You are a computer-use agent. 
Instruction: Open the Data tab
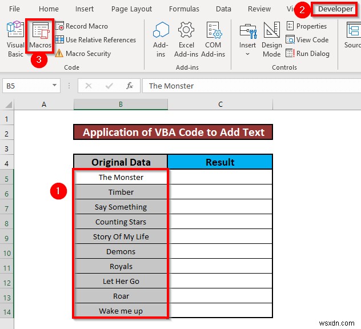point(223,9)
